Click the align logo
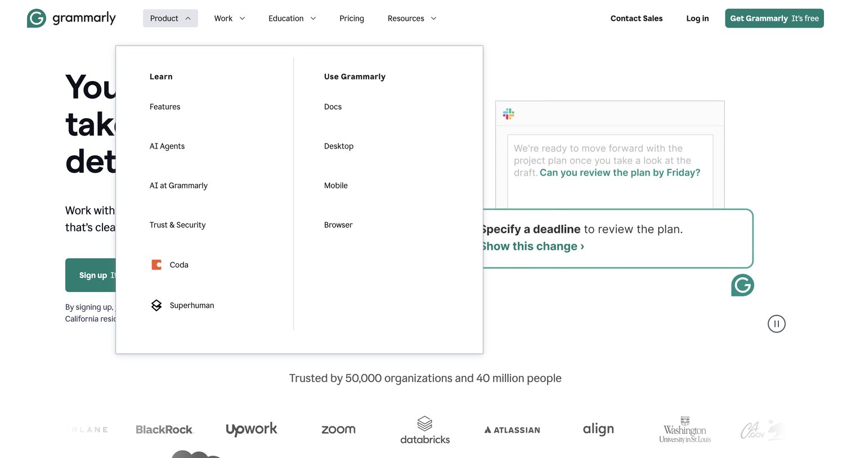Viewport: 851px width, 458px height. coord(598,429)
